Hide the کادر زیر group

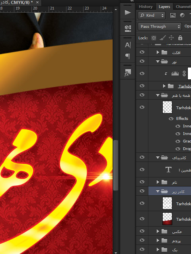(x=142, y=191)
